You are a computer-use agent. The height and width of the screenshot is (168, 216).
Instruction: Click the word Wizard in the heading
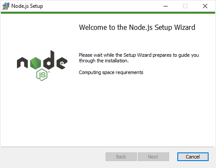[x=185, y=27]
